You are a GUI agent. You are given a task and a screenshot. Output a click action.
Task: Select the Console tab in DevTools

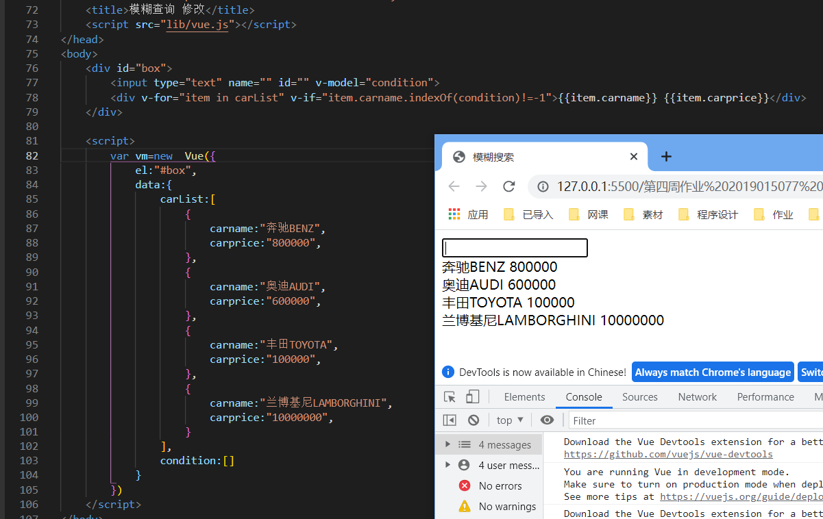click(584, 397)
